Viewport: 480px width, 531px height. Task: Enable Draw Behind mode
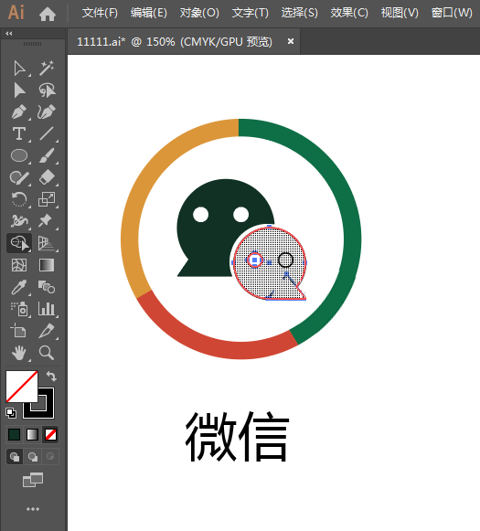point(33,457)
